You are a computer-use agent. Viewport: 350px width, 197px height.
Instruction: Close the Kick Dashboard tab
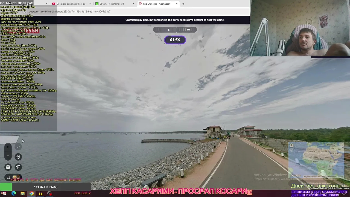pyautogui.click(x=133, y=4)
